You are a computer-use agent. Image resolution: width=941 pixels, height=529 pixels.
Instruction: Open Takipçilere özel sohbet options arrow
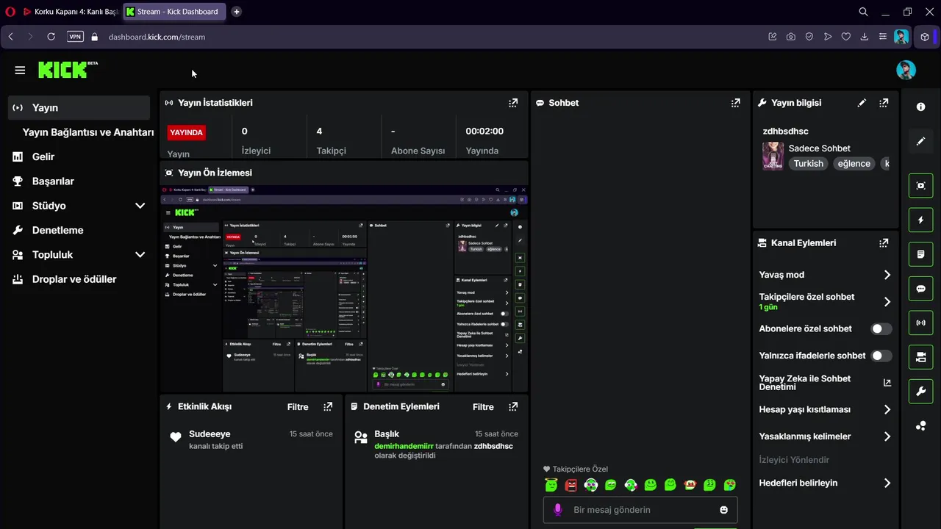(x=887, y=301)
